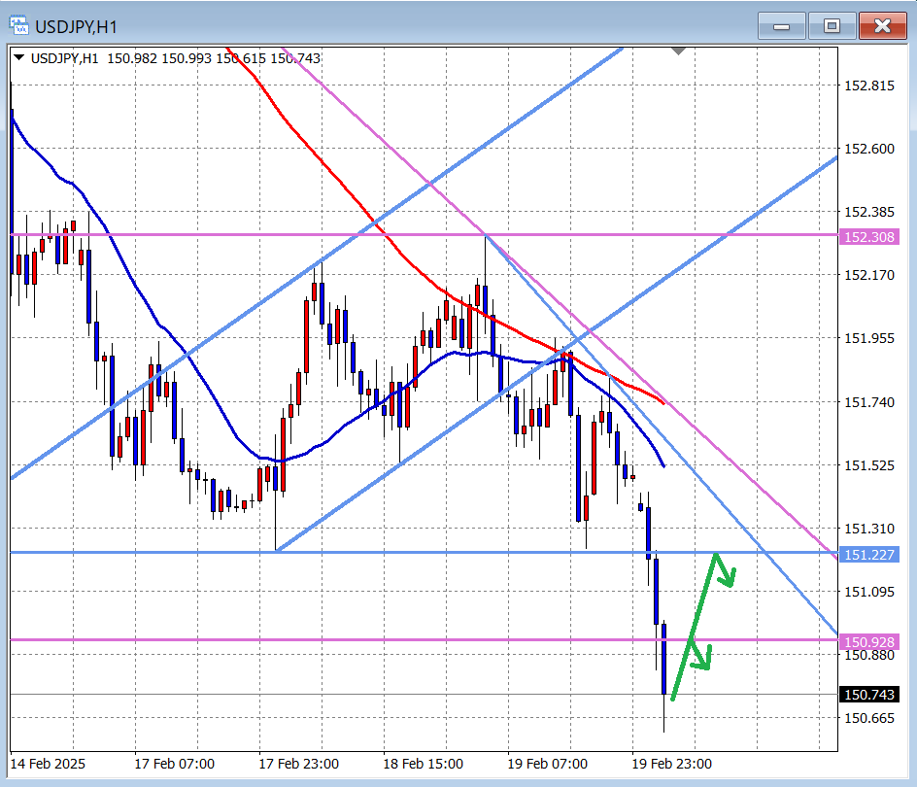Click the upper green arrowhead near 151.227
917x787 pixels.
point(725,574)
